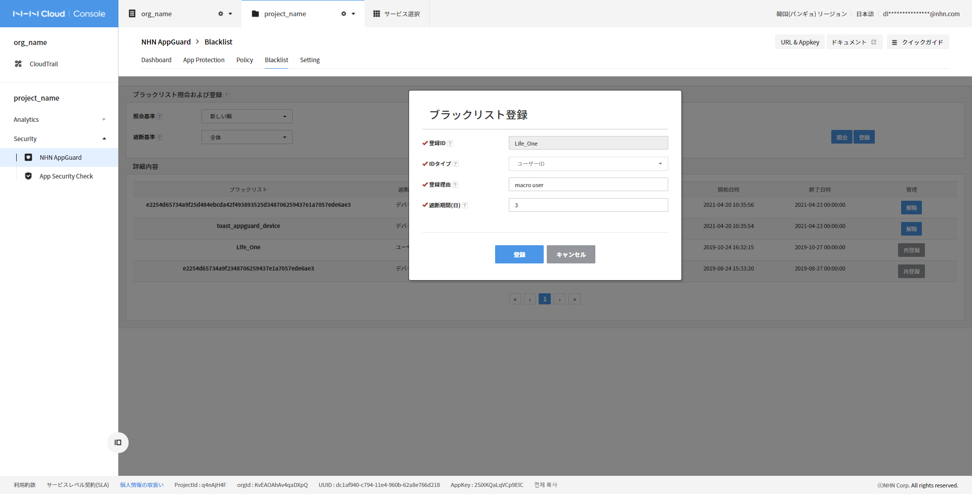Click 再登録 for 2019-08-24 row
This screenshot has height=494, width=972.
pyautogui.click(x=911, y=272)
